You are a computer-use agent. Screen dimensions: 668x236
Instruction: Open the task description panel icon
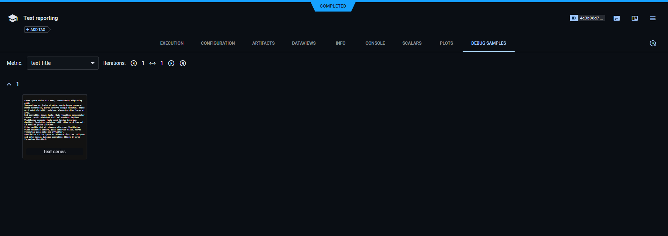(x=616, y=18)
